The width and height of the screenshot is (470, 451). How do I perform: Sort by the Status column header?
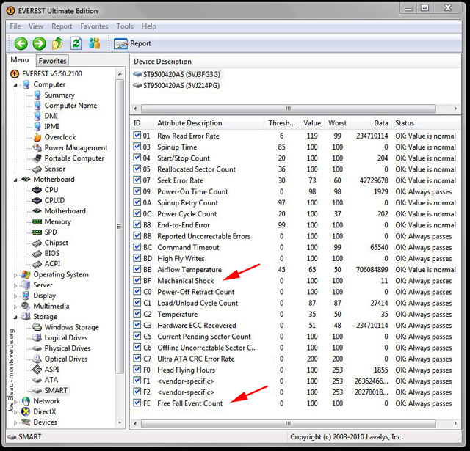(x=426, y=123)
